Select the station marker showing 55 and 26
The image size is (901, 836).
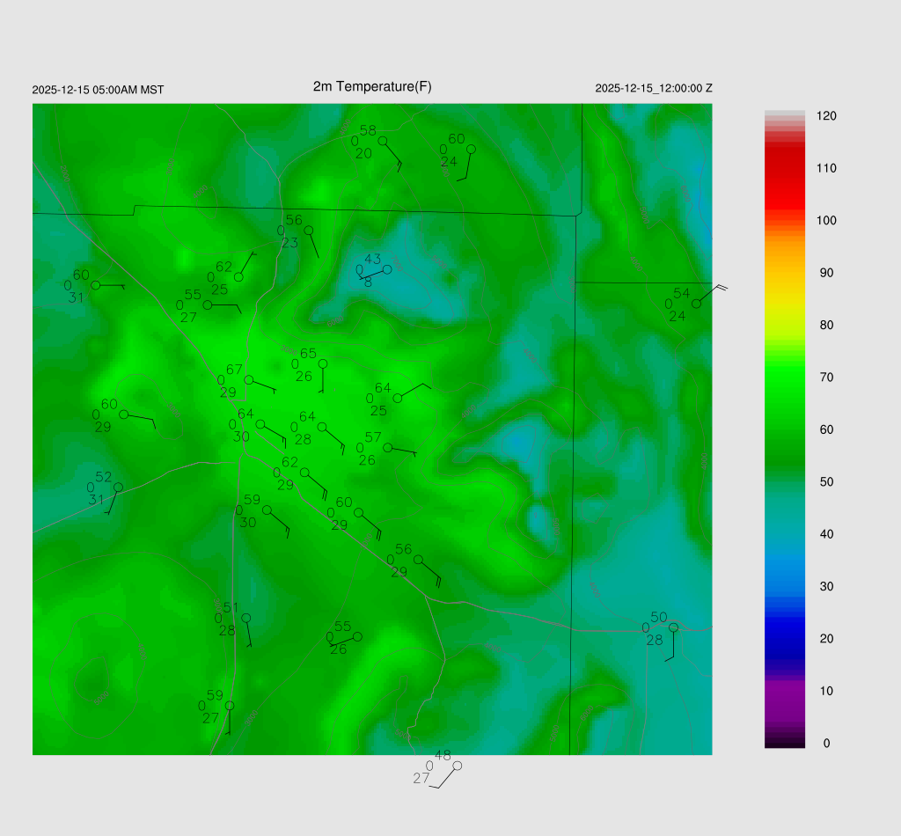(x=357, y=636)
